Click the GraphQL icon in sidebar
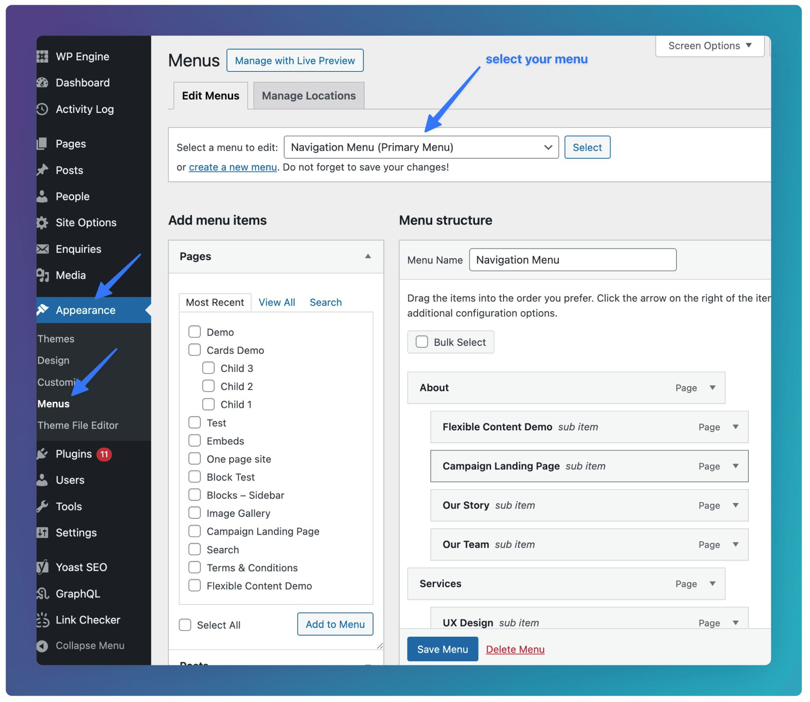Screen dimensions: 810x702 pyautogui.click(x=42, y=593)
